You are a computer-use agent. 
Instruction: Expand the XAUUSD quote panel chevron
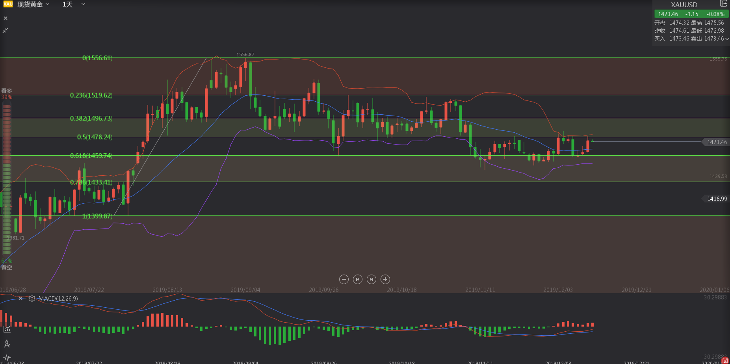pyautogui.click(x=727, y=39)
